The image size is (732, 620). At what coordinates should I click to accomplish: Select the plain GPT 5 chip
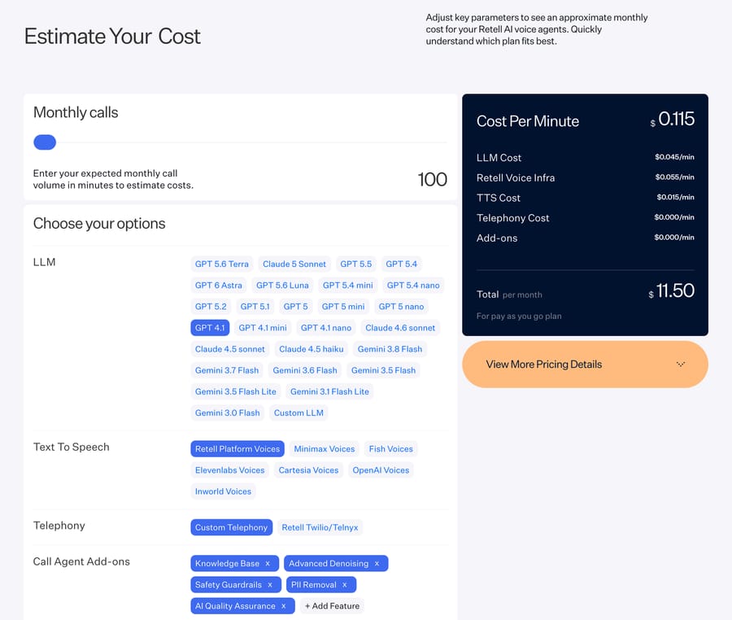(x=295, y=307)
